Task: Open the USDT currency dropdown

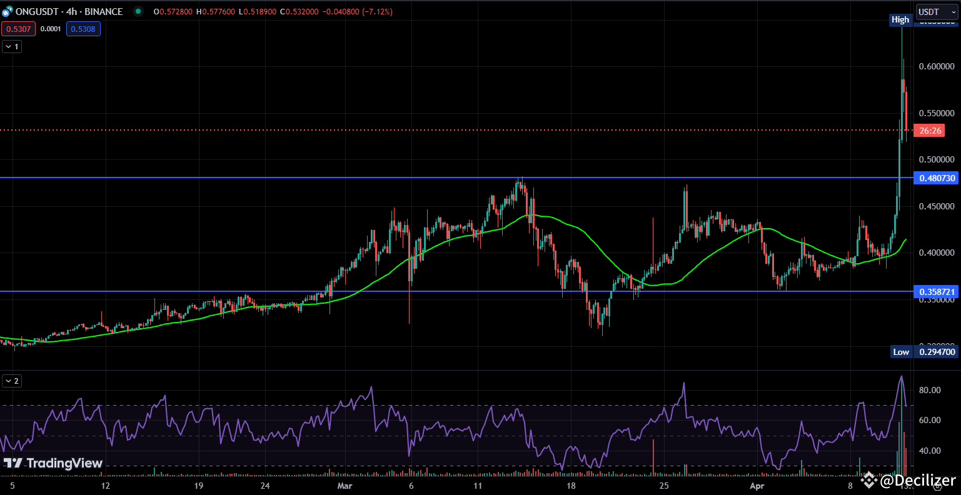Action: pos(935,12)
